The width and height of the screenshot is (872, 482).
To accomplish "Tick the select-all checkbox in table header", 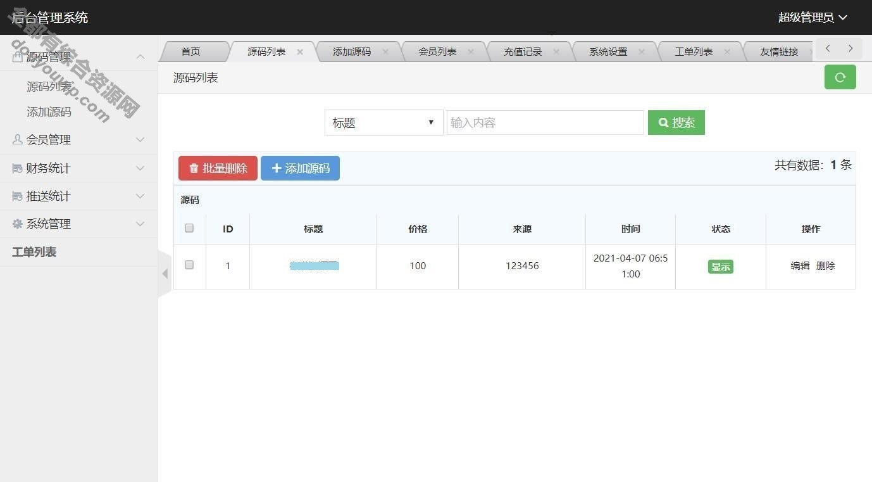I will 189,228.
